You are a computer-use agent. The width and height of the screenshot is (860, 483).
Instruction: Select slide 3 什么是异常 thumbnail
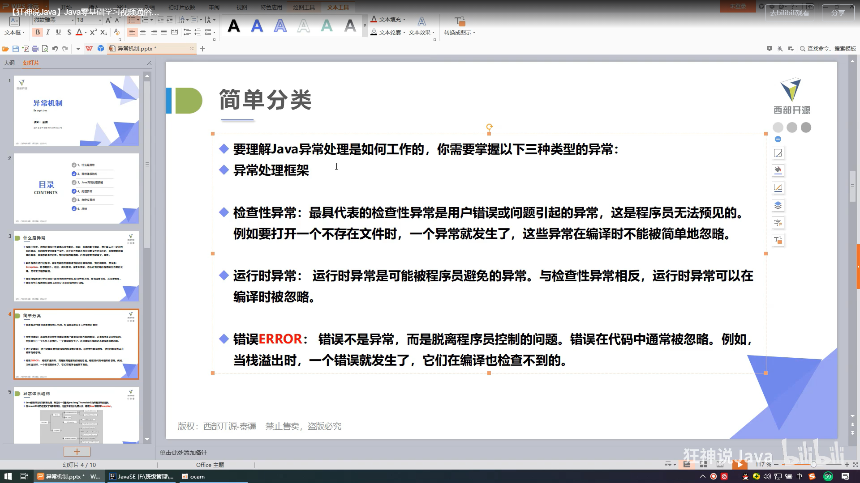click(76, 267)
